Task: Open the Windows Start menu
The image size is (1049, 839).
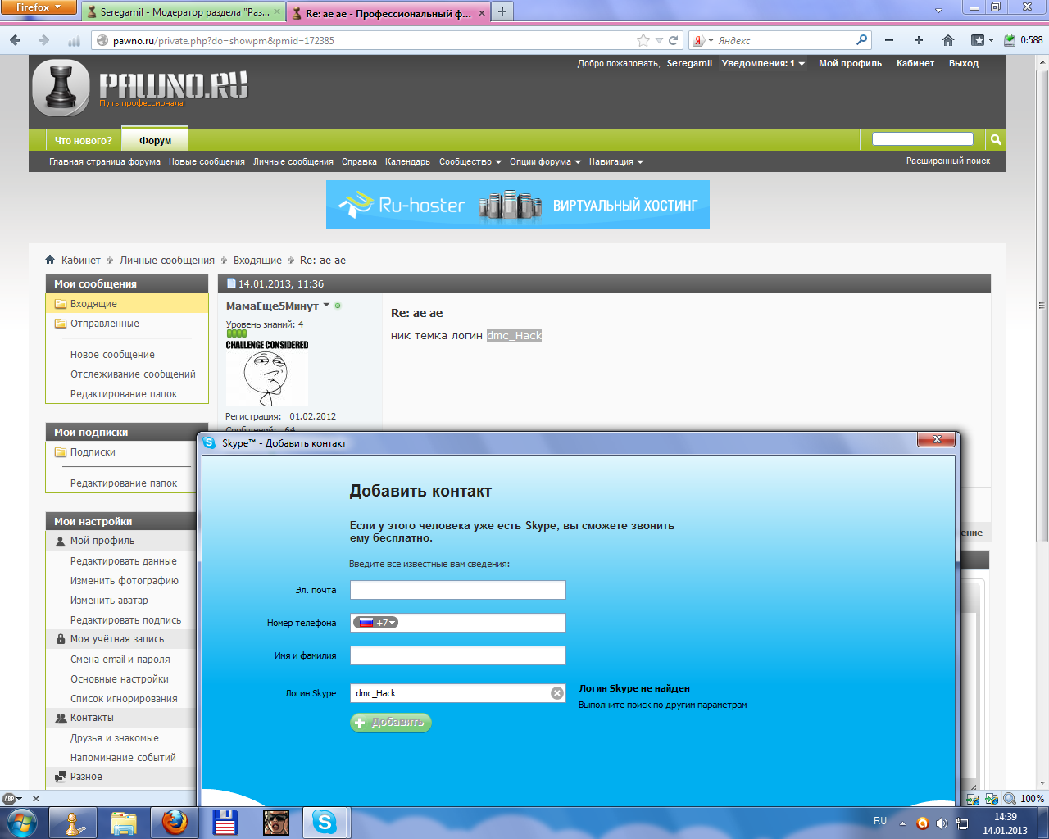Action: (x=21, y=822)
